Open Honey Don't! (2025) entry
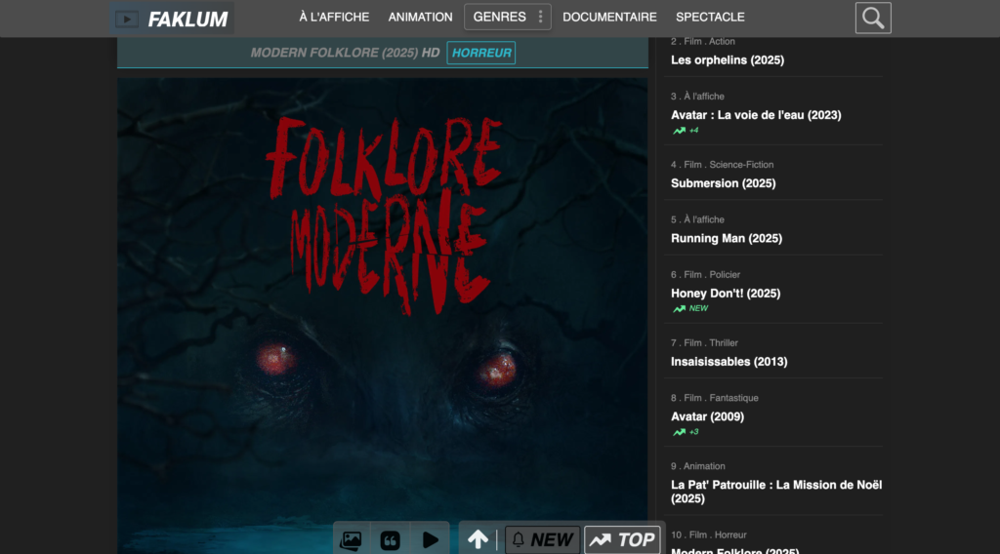Screen dimensions: 1000x554 click(x=725, y=294)
